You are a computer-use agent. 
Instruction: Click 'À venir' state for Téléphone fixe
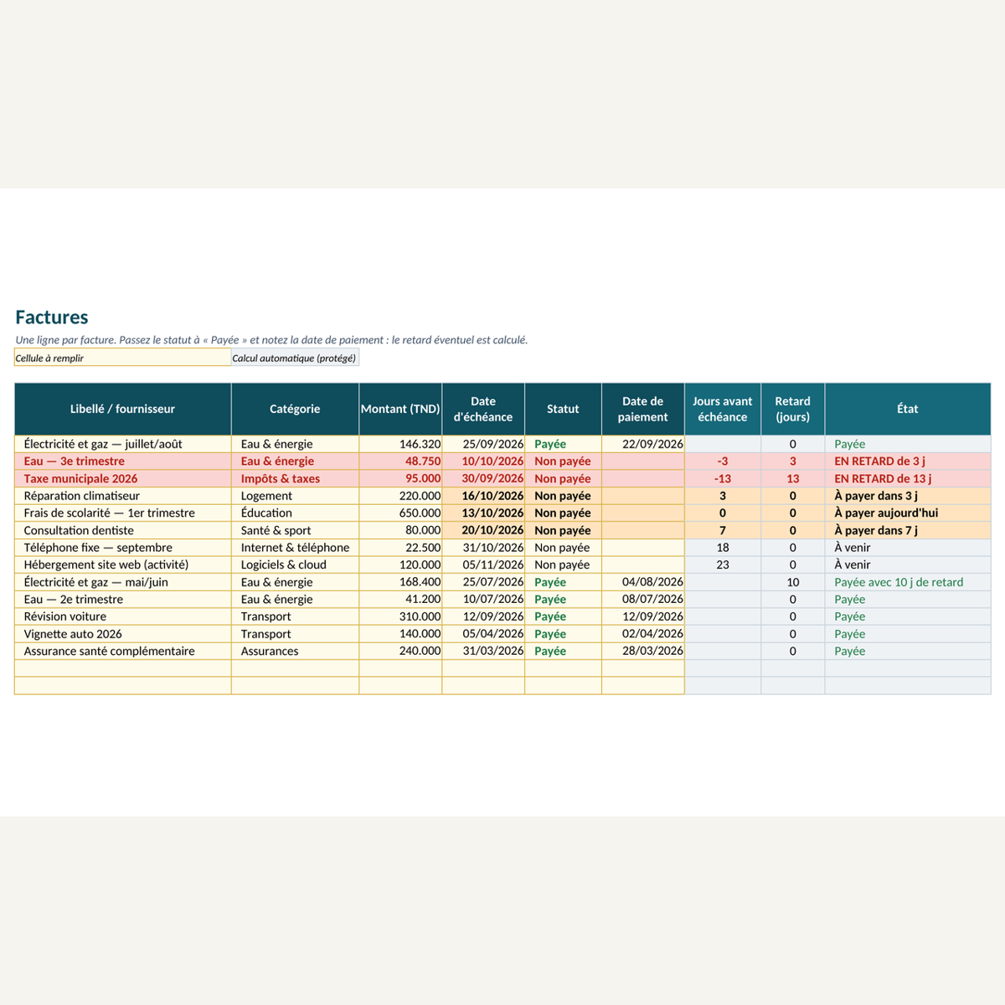tap(908, 548)
